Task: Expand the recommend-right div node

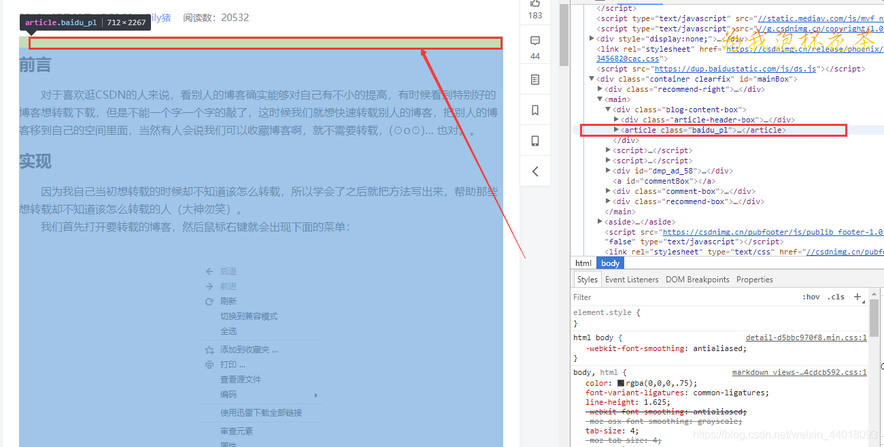Action: [x=600, y=89]
